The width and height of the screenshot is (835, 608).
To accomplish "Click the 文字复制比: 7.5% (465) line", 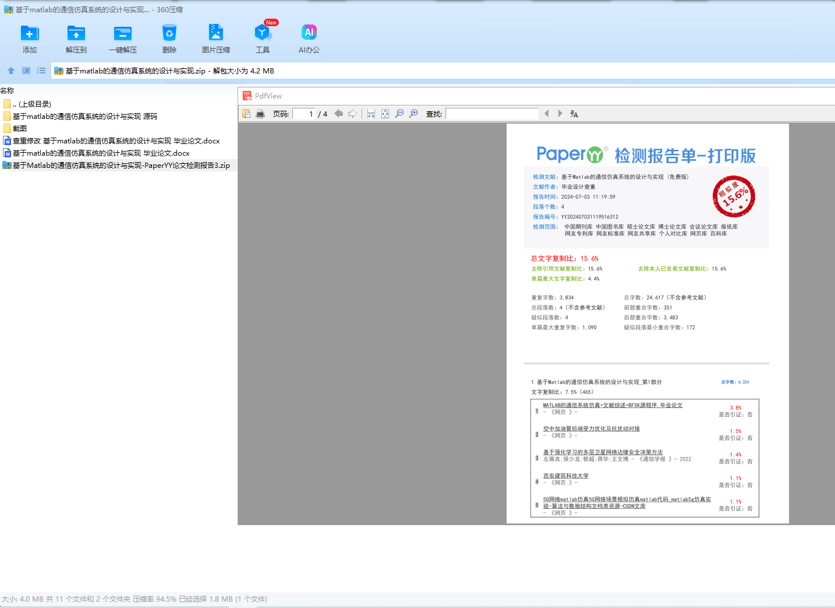I will 562,392.
